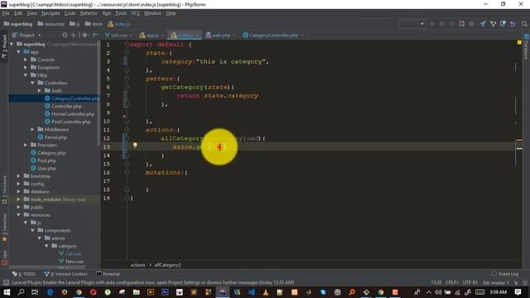Open the Refactor menu
This screenshot has height=298, width=530.
(x=89, y=13)
